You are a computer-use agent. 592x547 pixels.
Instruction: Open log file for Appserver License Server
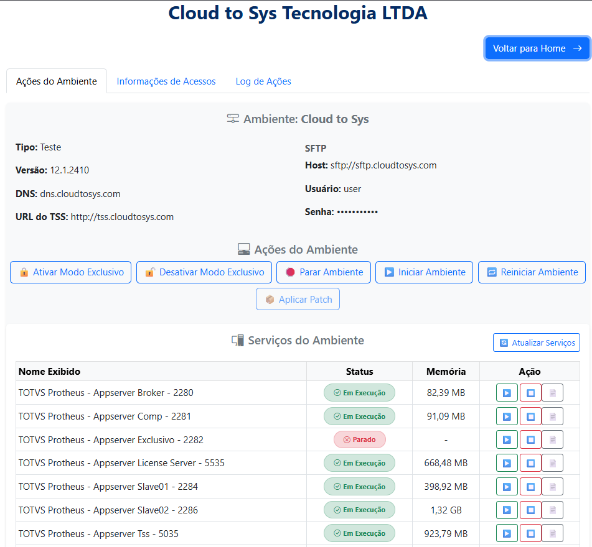click(552, 463)
